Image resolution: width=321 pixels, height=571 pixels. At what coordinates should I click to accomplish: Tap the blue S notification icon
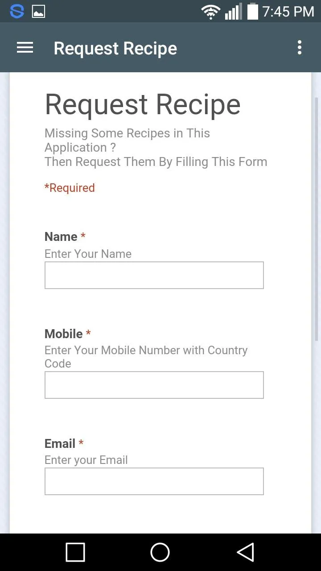[x=16, y=12]
